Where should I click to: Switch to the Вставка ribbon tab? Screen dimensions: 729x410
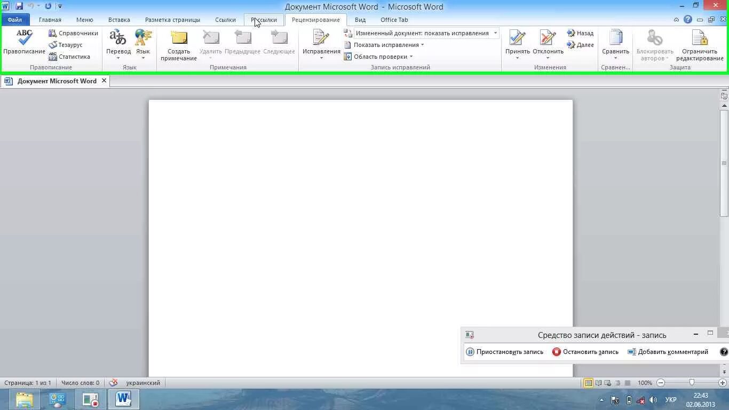pos(119,20)
